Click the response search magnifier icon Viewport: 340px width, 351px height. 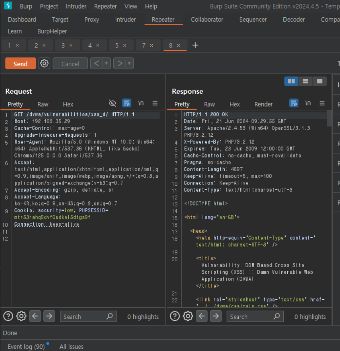click(277, 316)
